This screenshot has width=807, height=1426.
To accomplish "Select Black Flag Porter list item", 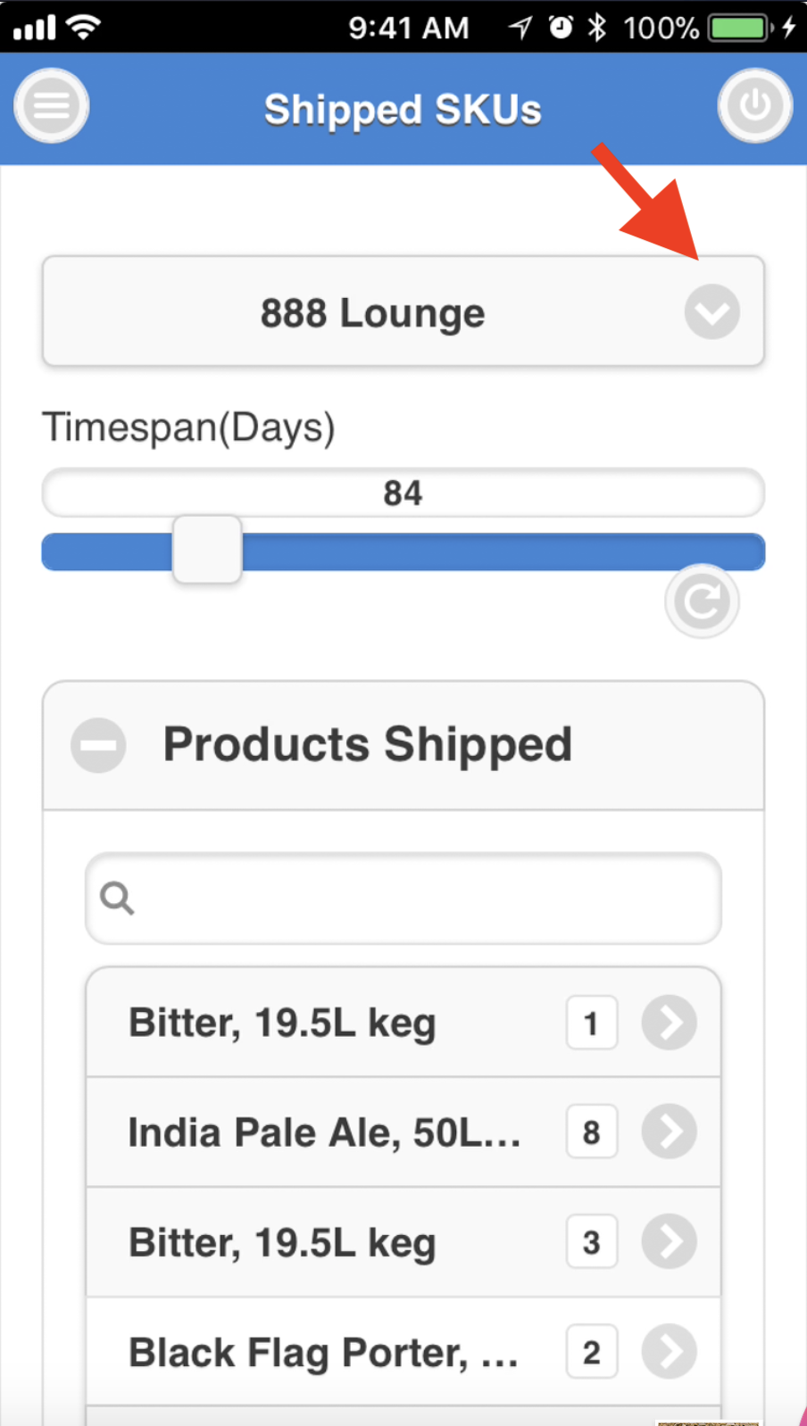I will (x=323, y=1353).
